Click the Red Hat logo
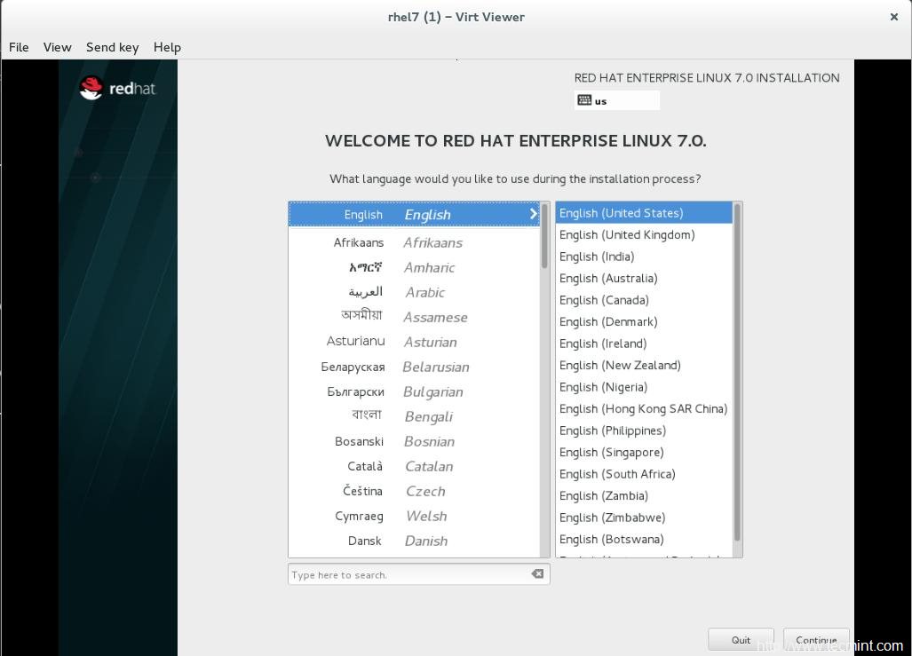This screenshot has width=912, height=656. click(x=116, y=87)
